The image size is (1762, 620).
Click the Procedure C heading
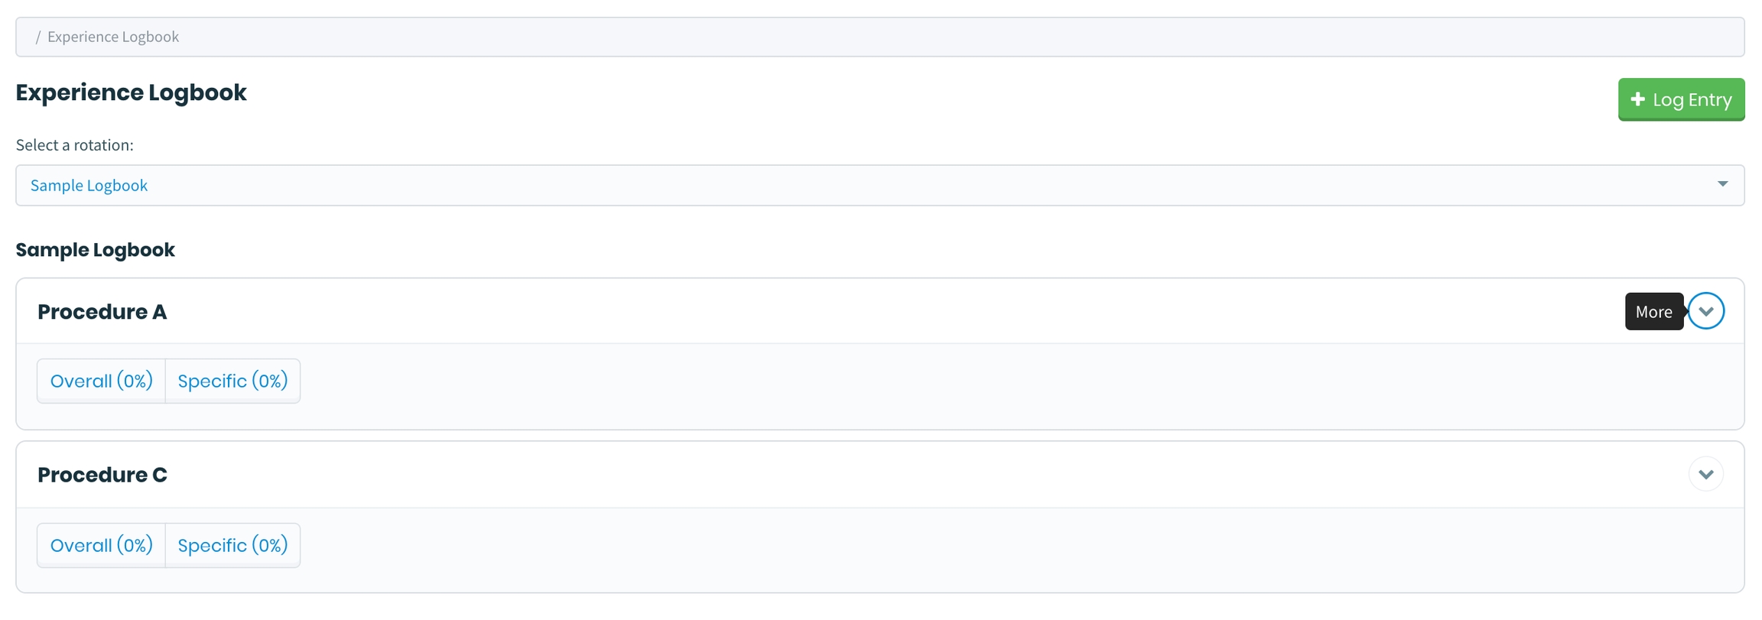(x=102, y=475)
